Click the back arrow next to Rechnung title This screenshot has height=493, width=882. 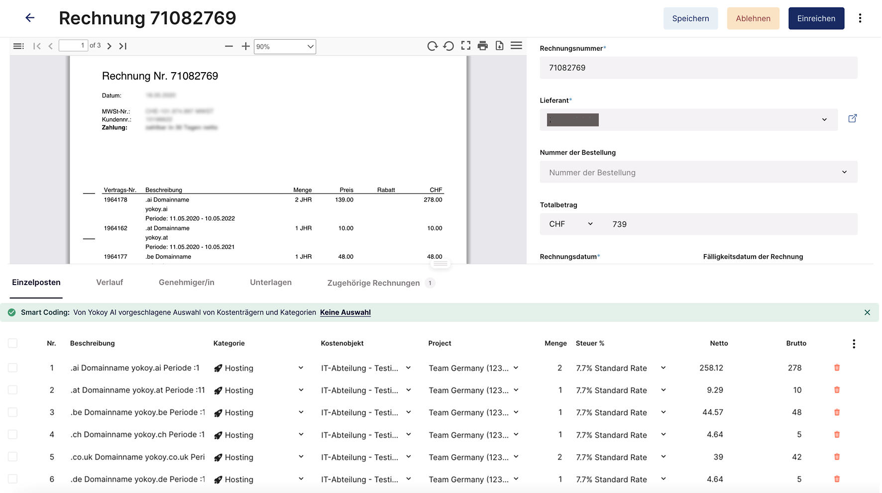30,18
